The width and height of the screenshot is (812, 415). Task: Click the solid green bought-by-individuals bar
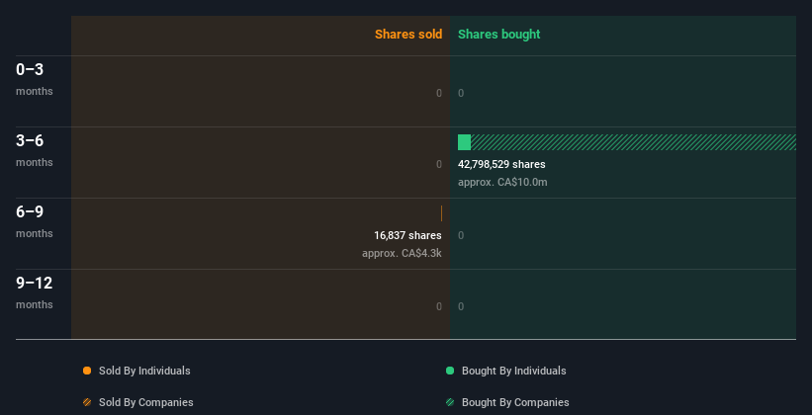click(x=464, y=142)
